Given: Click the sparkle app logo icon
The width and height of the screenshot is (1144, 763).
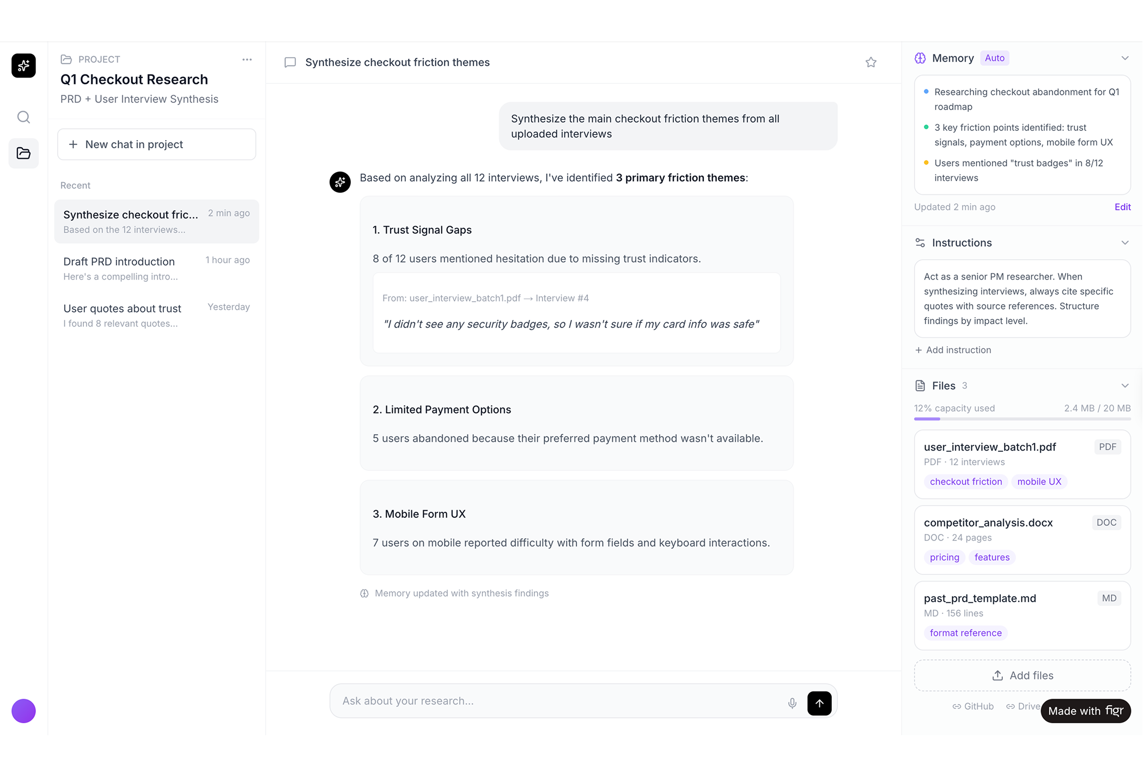Looking at the screenshot, I should click(23, 65).
